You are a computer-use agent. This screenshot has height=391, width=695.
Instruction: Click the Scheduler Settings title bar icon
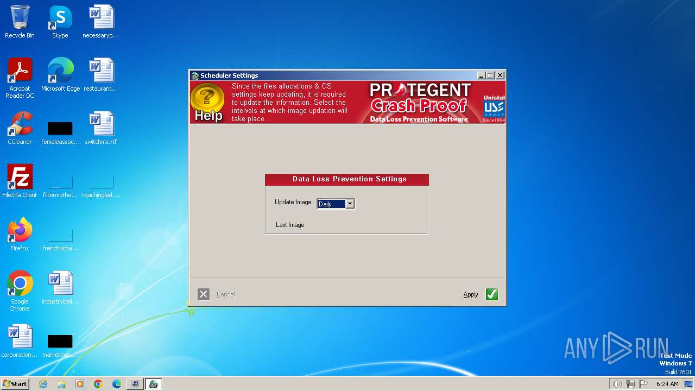195,75
